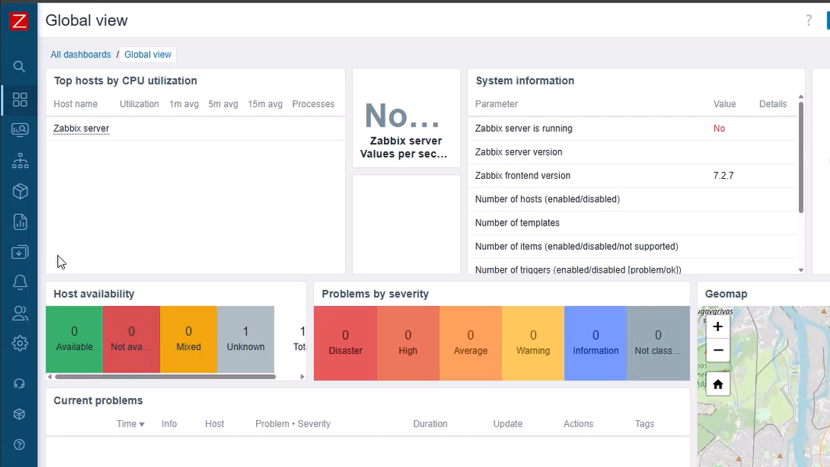Click the 5m avg column header
The height and width of the screenshot is (467, 830).
(223, 105)
